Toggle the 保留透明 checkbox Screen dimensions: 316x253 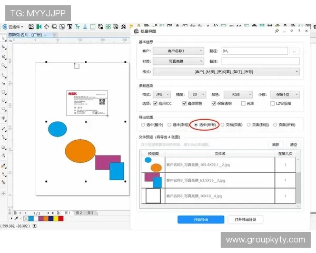[x=214, y=103]
